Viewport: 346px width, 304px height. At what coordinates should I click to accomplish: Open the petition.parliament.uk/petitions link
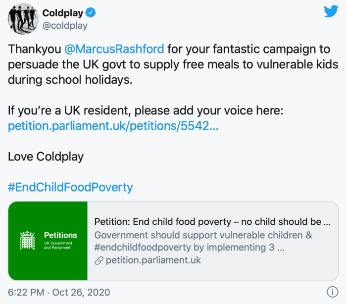pos(113,126)
